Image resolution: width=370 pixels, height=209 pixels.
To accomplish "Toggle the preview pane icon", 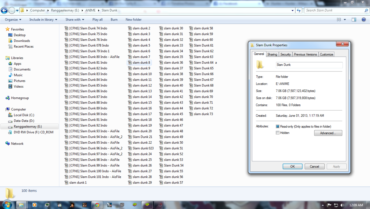I will (354, 20).
